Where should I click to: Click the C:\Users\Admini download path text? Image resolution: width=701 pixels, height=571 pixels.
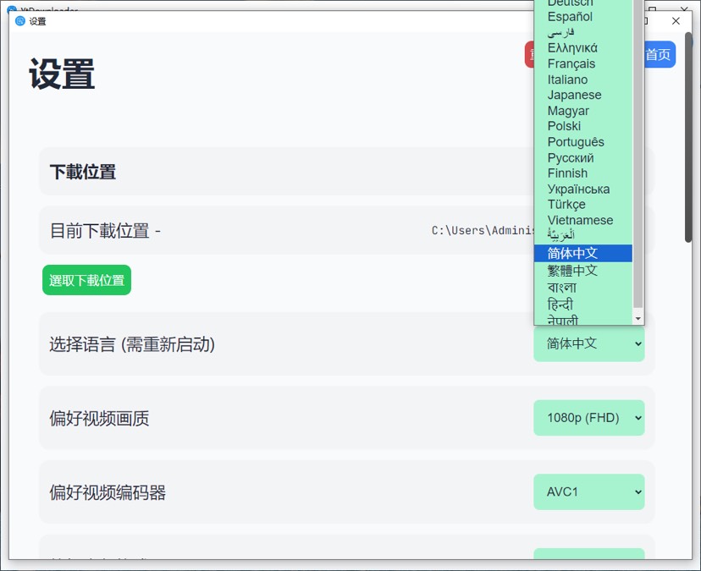[483, 231]
